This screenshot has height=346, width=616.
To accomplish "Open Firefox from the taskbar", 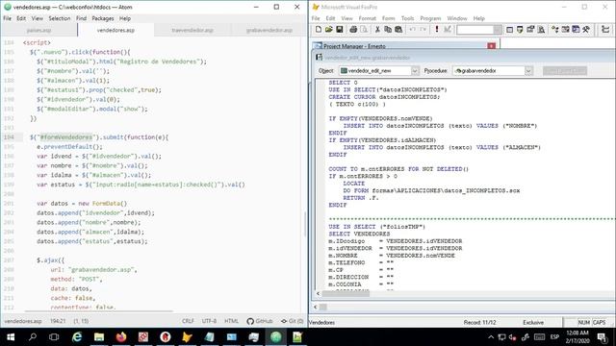I will 121,337.
